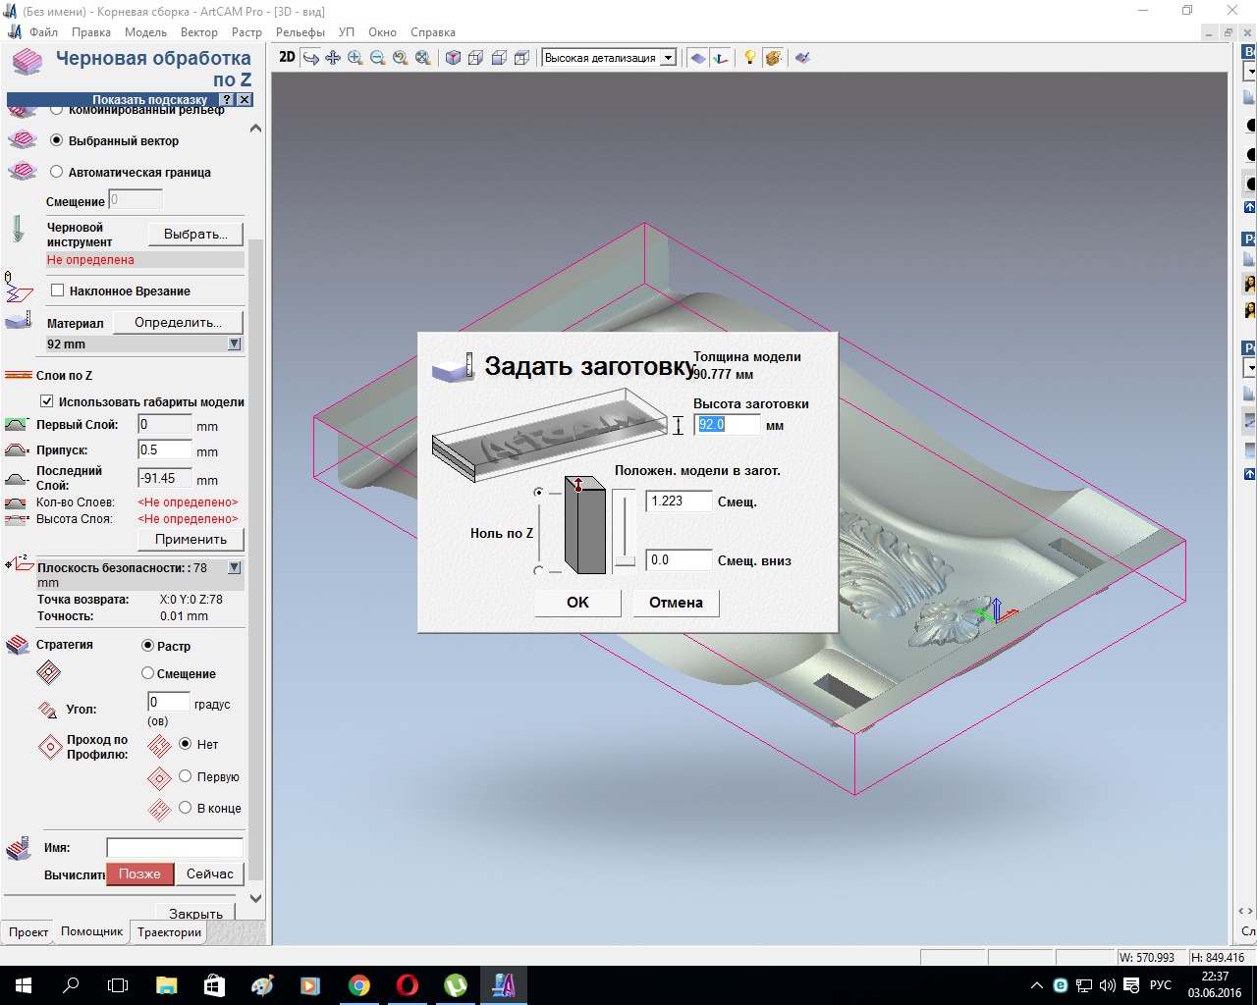Image resolution: width=1257 pixels, height=1005 pixels.
Task: Choose 'В конце' for profile pass
Action: [x=185, y=808]
